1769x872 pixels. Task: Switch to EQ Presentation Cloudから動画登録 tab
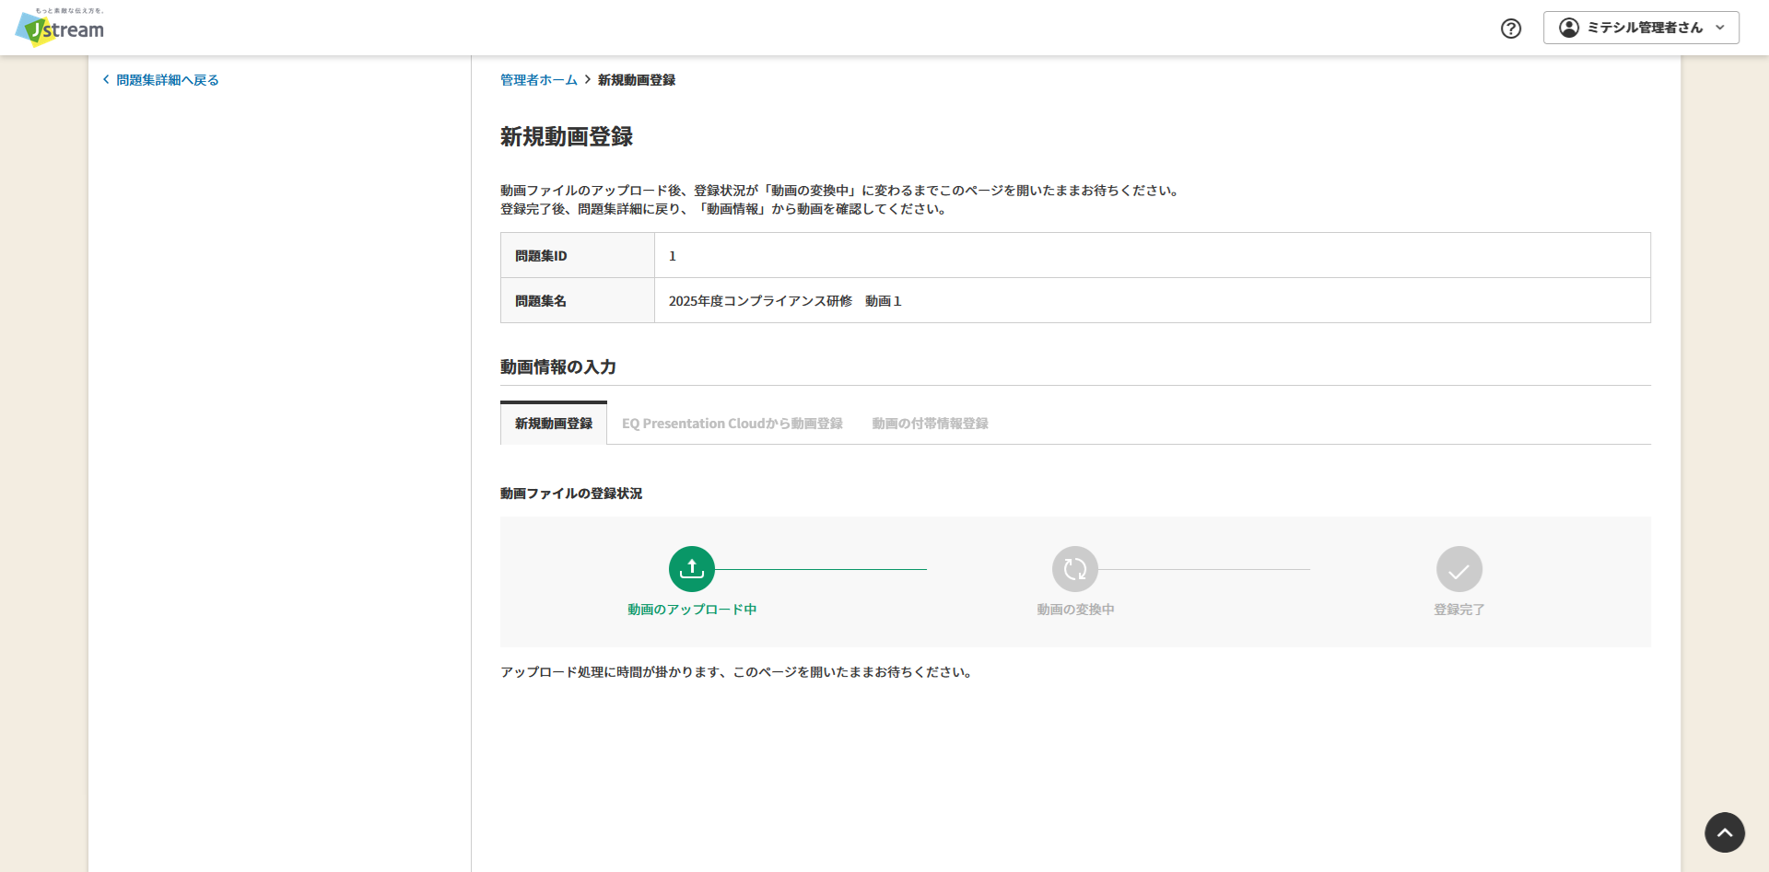pyautogui.click(x=732, y=424)
